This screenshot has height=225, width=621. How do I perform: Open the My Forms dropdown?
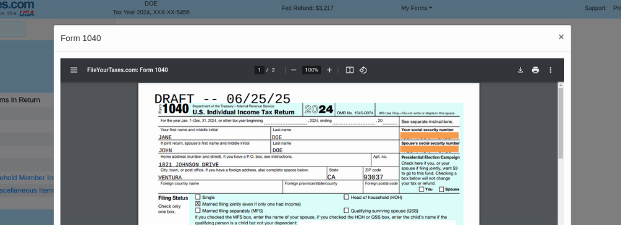416,8
